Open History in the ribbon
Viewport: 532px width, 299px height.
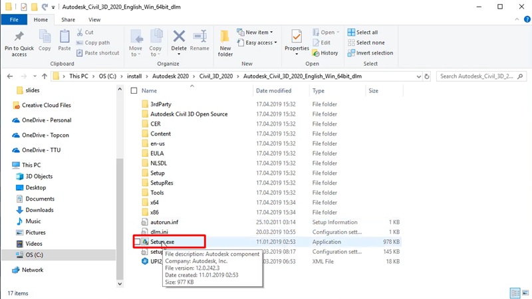(325, 53)
